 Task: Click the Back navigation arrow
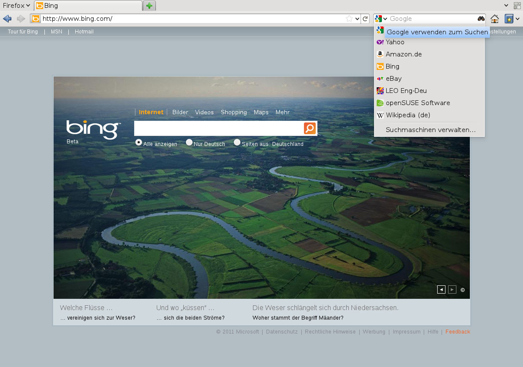pos(7,19)
